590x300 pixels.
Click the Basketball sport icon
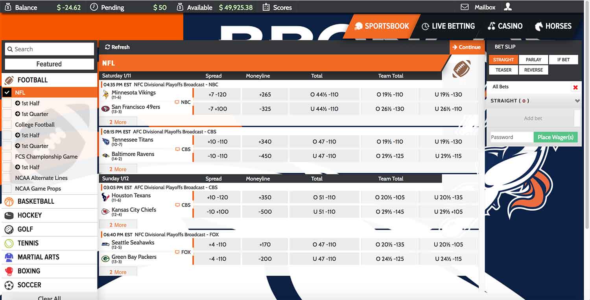(x=9, y=201)
